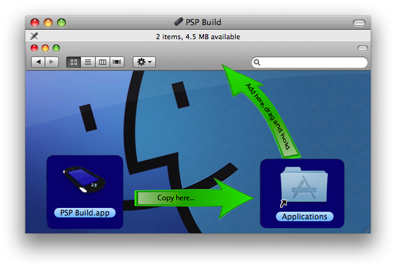Zoom the outer PSP Build window
The width and height of the screenshot is (396, 268).
point(61,23)
